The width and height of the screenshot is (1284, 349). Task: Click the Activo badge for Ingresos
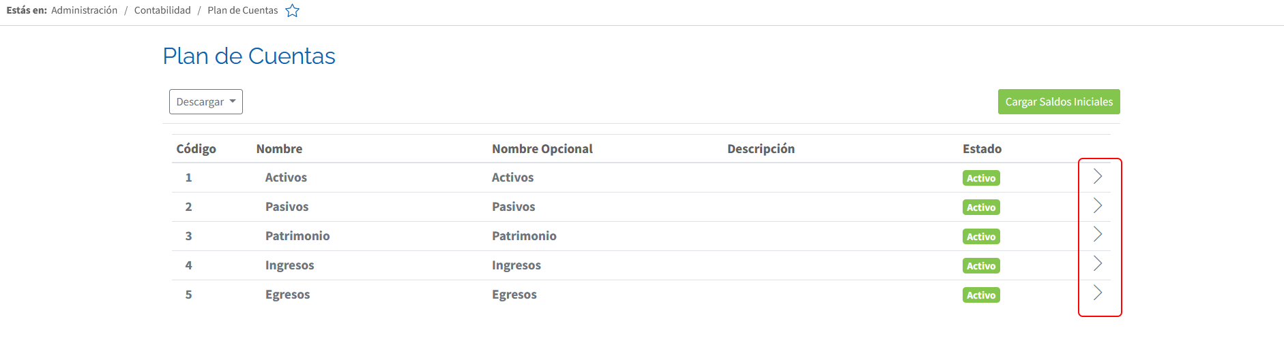click(981, 266)
